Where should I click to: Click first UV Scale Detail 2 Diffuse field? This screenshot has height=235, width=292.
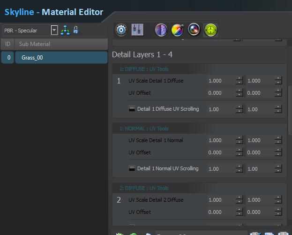click(221, 200)
